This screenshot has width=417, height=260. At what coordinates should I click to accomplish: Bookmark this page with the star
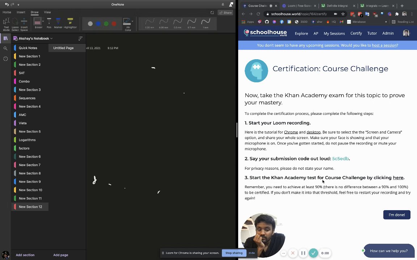343,14
